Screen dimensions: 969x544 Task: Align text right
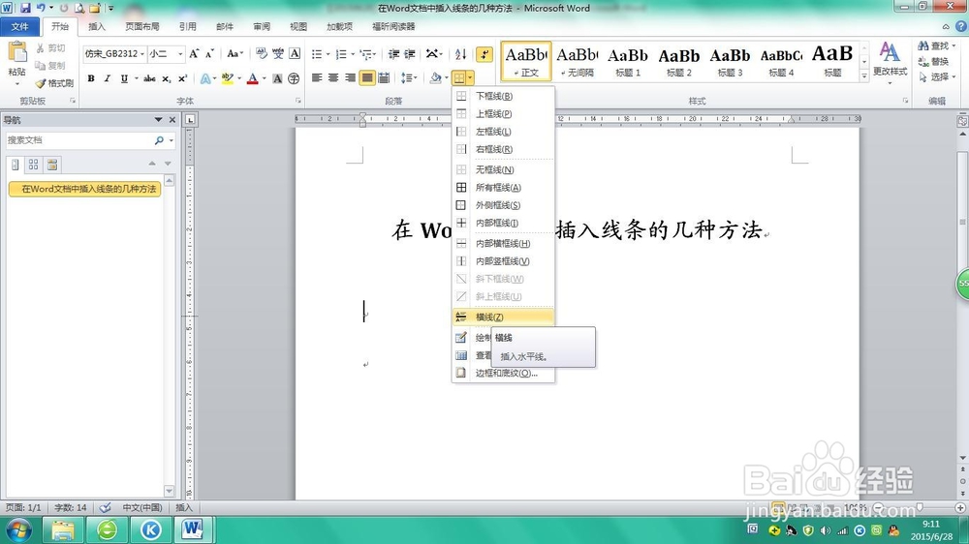(x=350, y=77)
